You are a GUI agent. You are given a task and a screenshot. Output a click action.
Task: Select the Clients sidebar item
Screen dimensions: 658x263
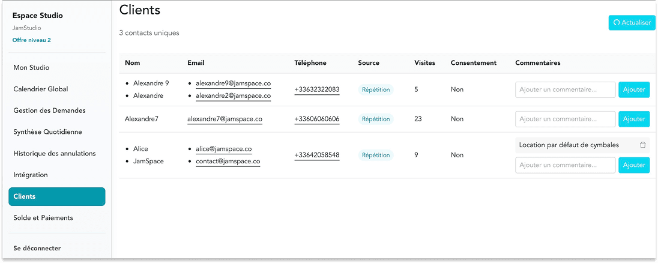click(x=56, y=196)
